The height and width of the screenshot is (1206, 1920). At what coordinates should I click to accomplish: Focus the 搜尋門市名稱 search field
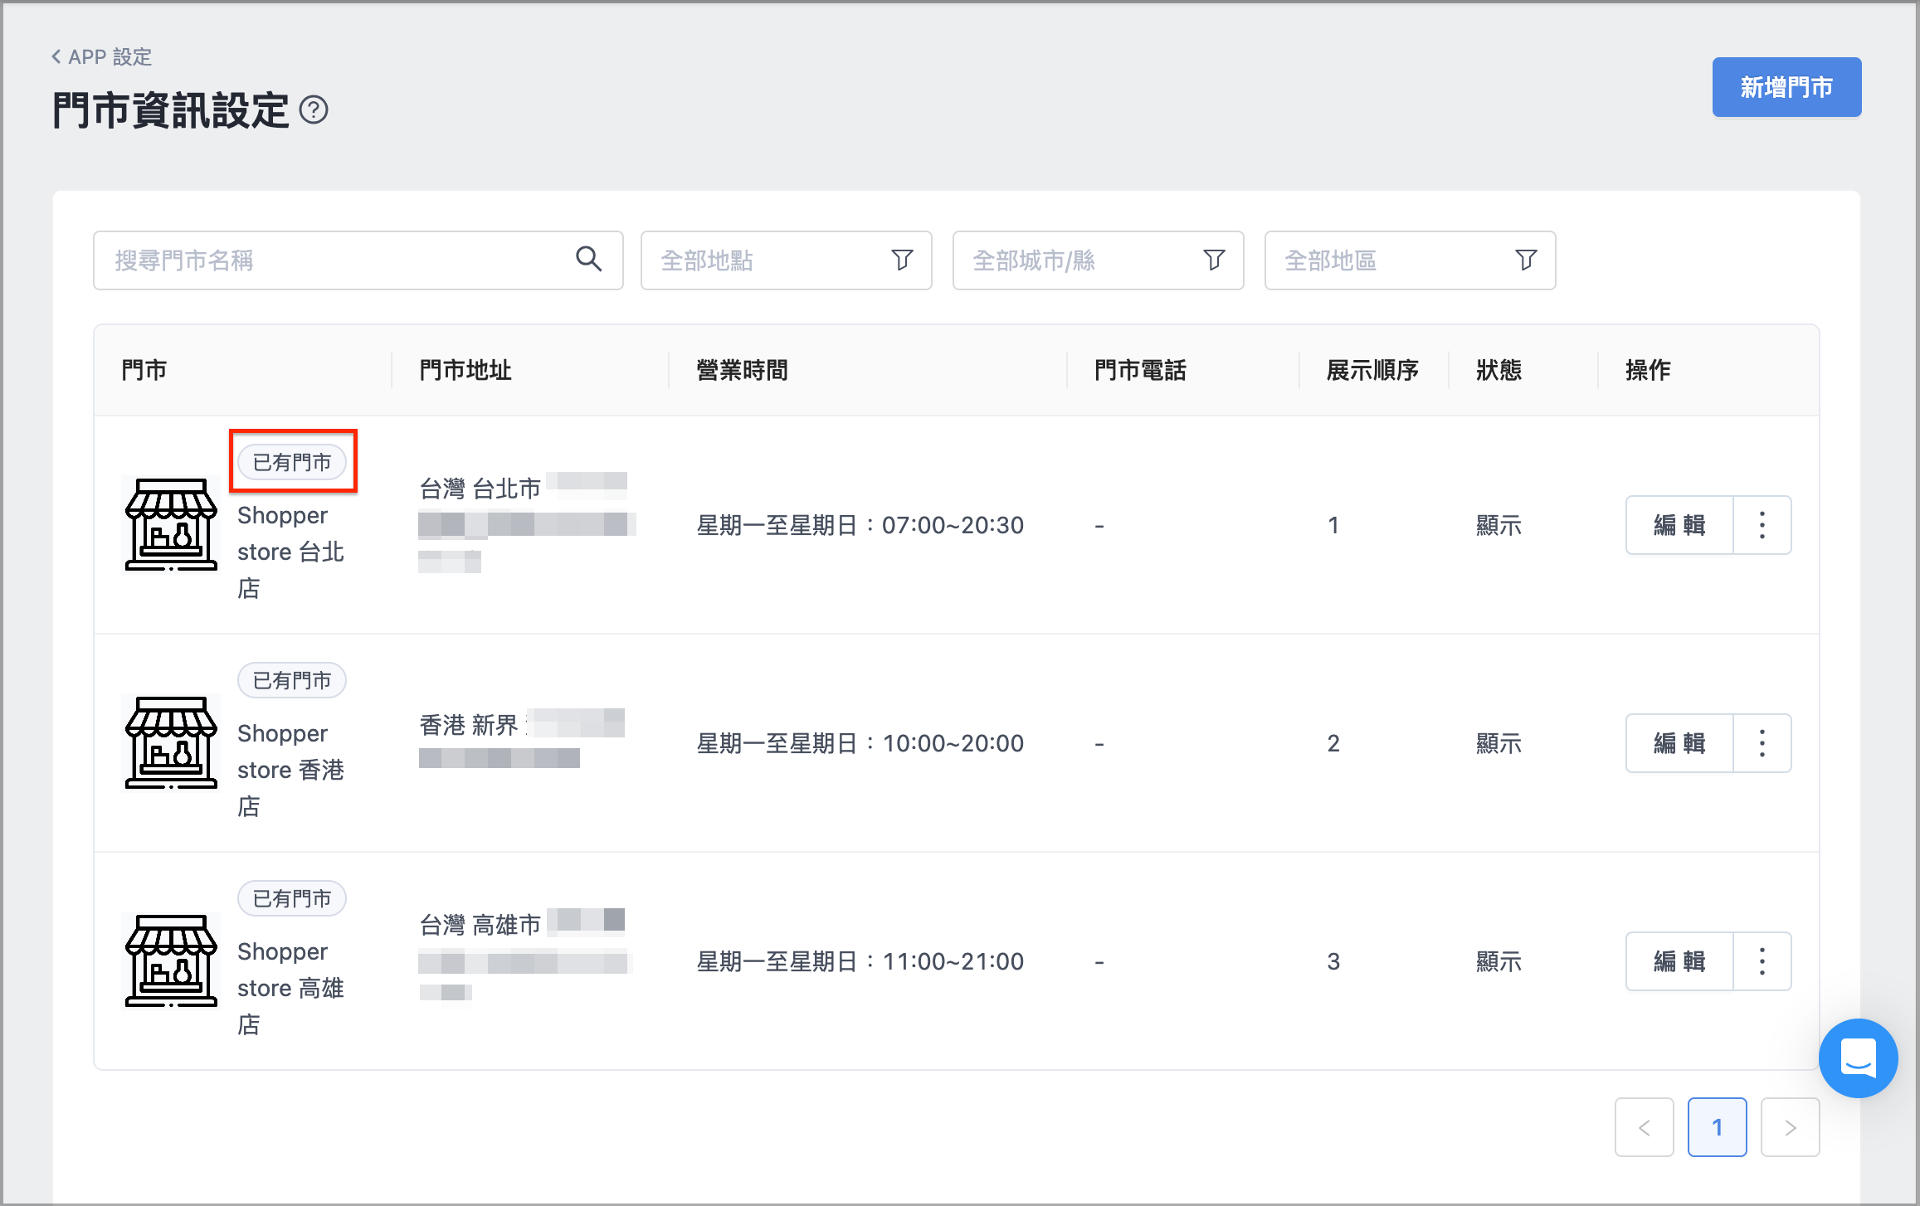(358, 260)
